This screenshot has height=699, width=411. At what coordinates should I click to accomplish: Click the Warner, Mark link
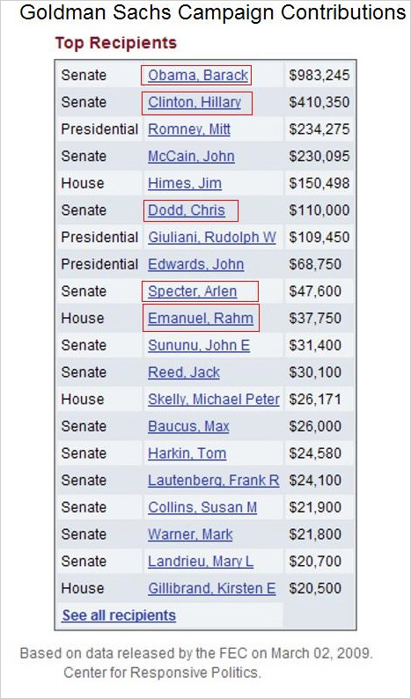(190, 534)
